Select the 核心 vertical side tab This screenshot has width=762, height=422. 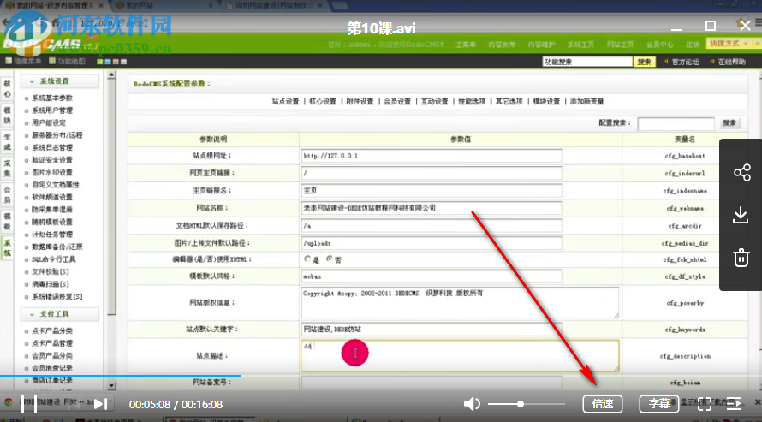tap(8, 88)
